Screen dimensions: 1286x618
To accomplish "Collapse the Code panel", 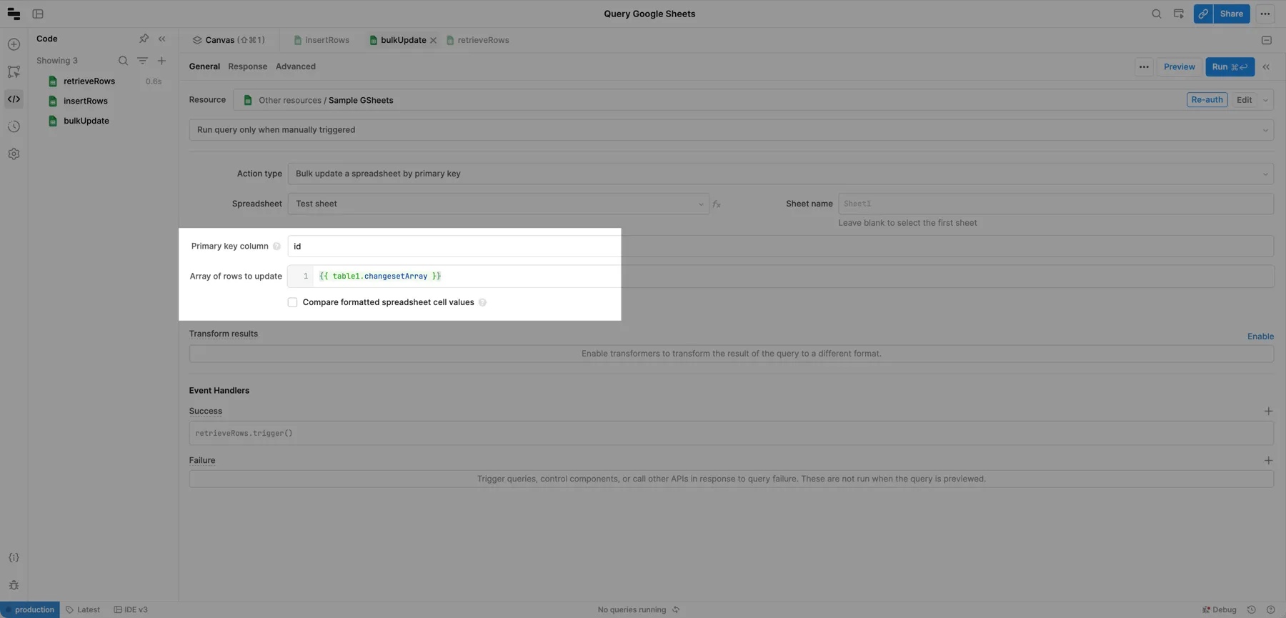I will [162, 39].
